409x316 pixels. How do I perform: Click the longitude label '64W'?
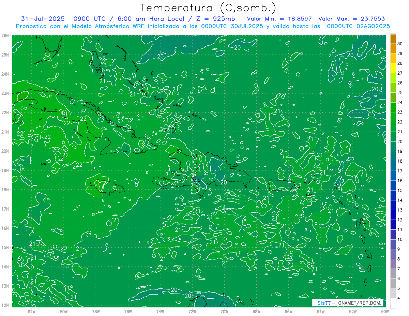click(320, 311)
